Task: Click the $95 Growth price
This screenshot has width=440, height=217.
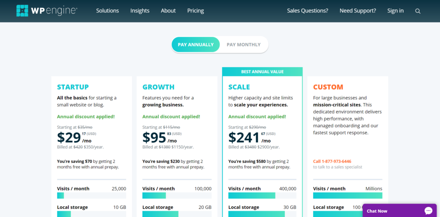Action: coord(154,138)
